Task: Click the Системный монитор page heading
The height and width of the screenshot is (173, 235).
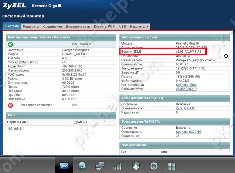Action: pyautogui.click(x=23, y=16)
